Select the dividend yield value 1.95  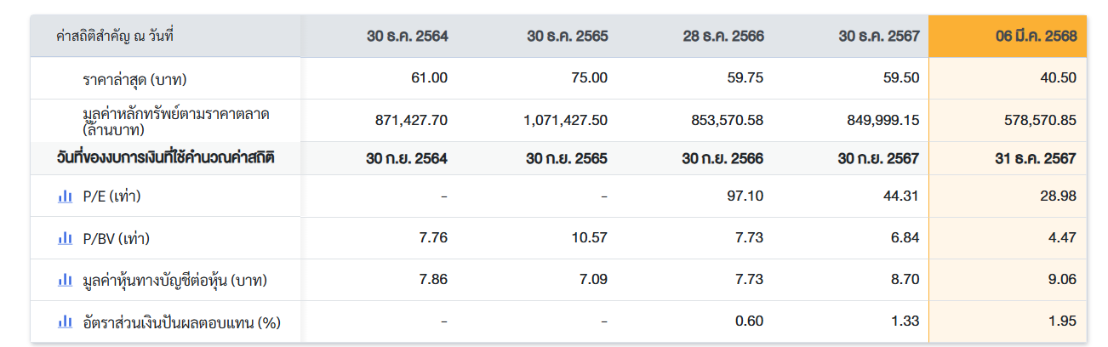point(1063,321)
